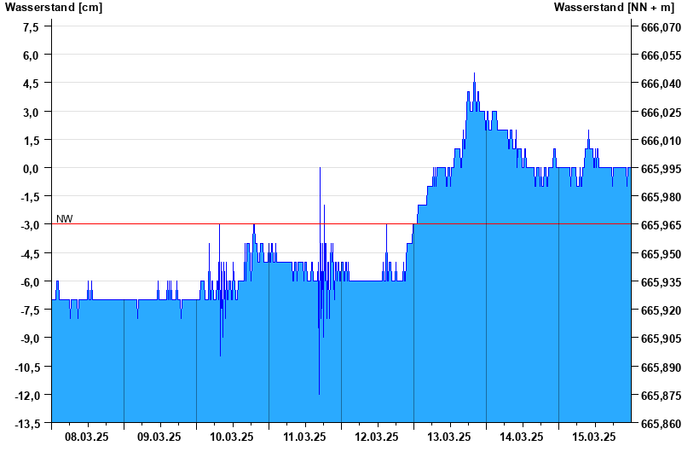Screen dimensions: 682x469
Task: Click the 12.03.25 date label
Action: coord(376,437)
